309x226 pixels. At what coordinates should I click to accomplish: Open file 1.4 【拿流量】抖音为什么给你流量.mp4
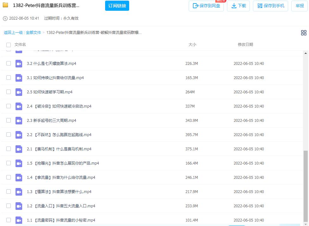point(61,178)
